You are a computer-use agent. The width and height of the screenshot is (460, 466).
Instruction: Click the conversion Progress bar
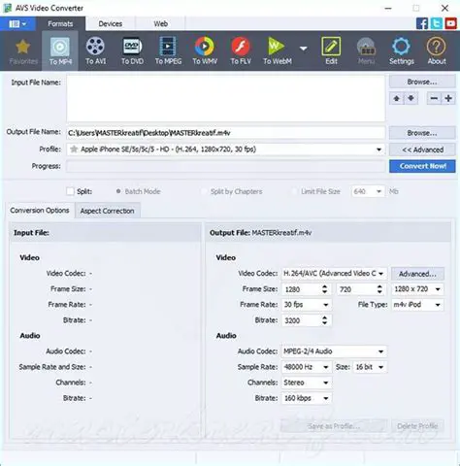pos(226,166)
